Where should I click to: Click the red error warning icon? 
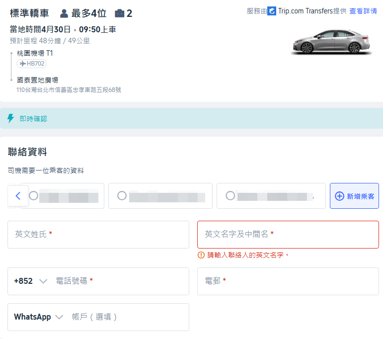click(201, 255)
